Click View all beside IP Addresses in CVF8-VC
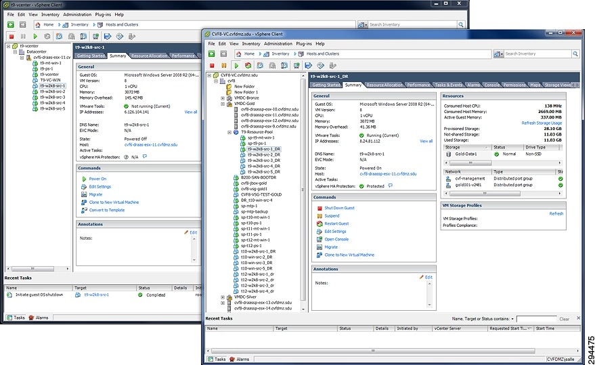 [x=426, y=142]
